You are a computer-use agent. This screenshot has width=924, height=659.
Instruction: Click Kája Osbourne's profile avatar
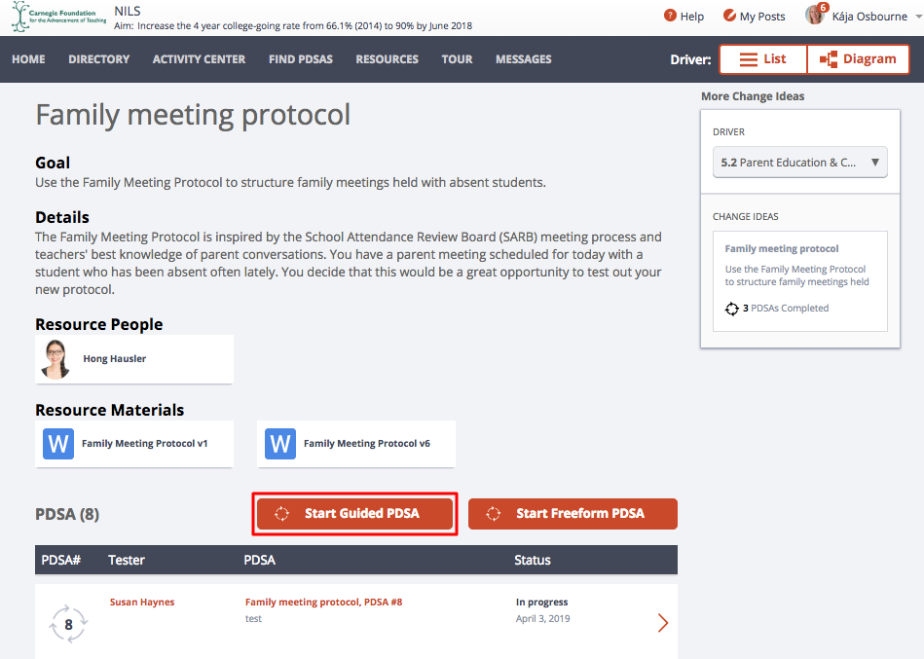815,15
